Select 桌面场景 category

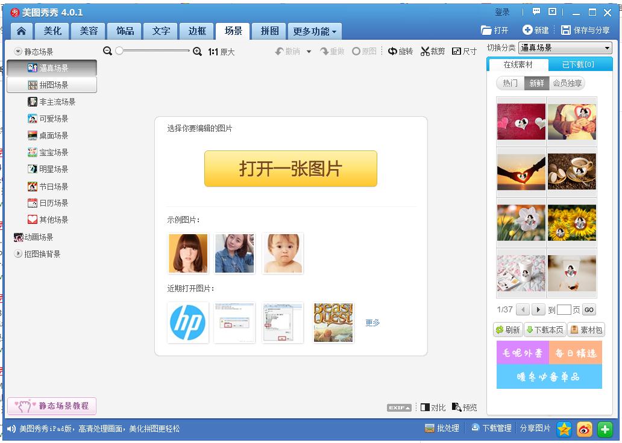click(48, 135)
